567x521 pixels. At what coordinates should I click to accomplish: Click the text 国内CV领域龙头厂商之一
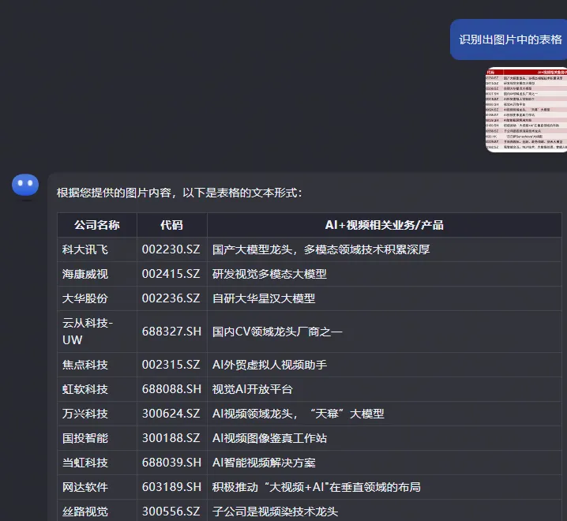(277, 332)
